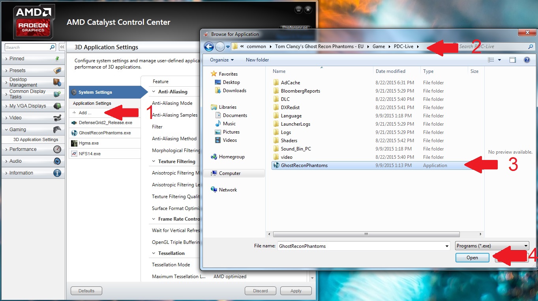Select the DXRedist folder
538x301 pixels.
(291, 108)
